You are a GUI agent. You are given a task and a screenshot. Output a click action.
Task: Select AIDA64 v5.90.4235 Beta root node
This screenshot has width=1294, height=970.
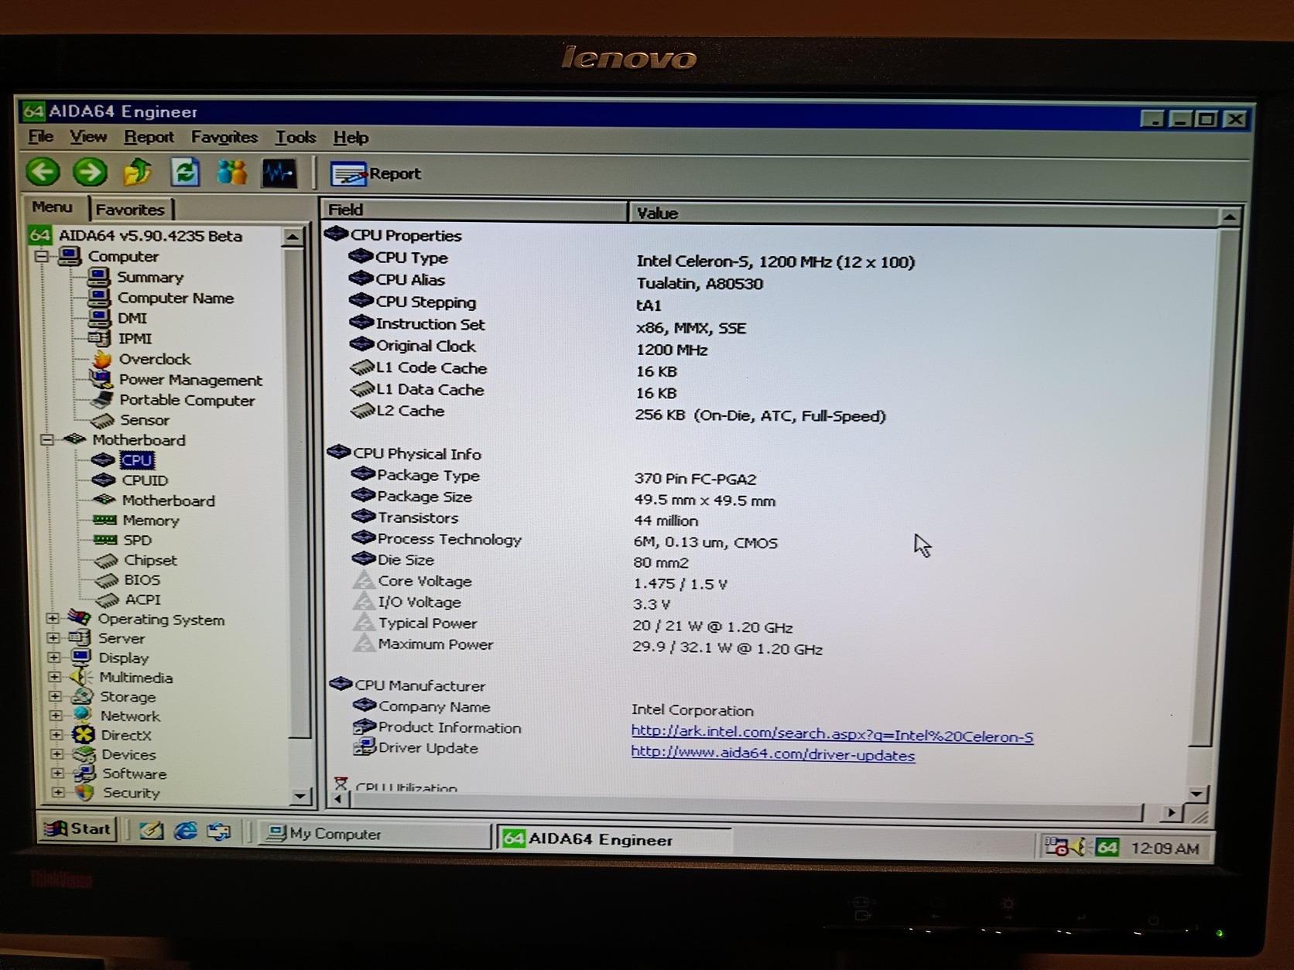coord(151,236)
